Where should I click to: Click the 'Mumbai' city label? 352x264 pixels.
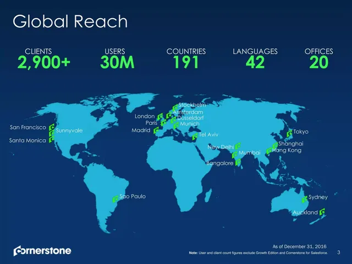tap(249, 153)
